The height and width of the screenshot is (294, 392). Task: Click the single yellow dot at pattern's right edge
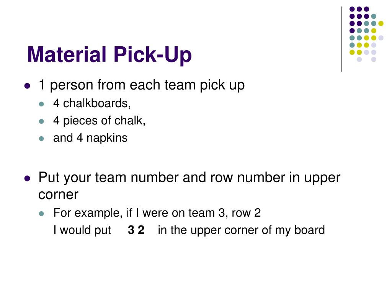pos(381,23)
